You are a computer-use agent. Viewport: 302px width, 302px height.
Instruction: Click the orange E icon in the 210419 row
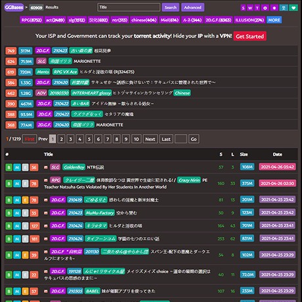point(25,200)
